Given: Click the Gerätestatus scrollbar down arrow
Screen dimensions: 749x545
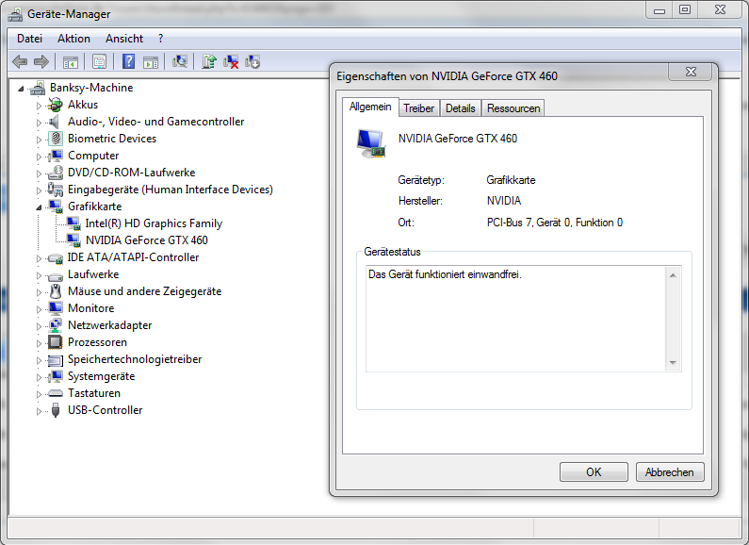Looking at the screenshot, I should tap(673, 363).
